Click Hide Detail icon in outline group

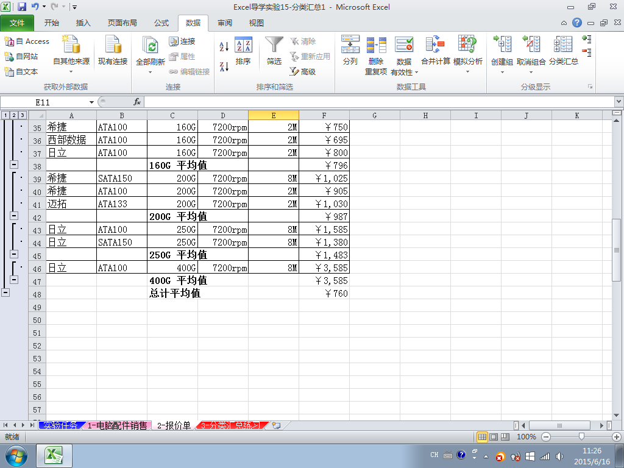[x=587, y=52]
